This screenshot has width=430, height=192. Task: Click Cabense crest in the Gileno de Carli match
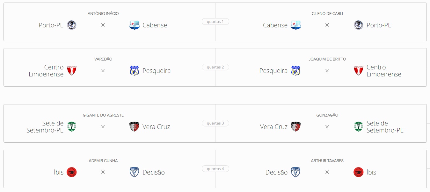click(x=295, y=25)
